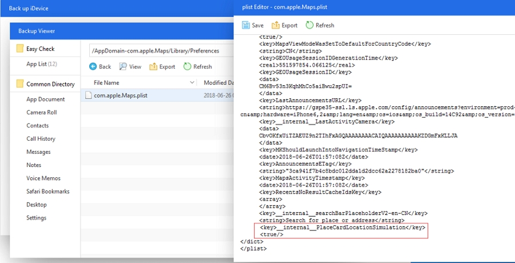Click the Refresh icon in Backup Viewer
Screen dimensions: 515x263
pos(187,67)
